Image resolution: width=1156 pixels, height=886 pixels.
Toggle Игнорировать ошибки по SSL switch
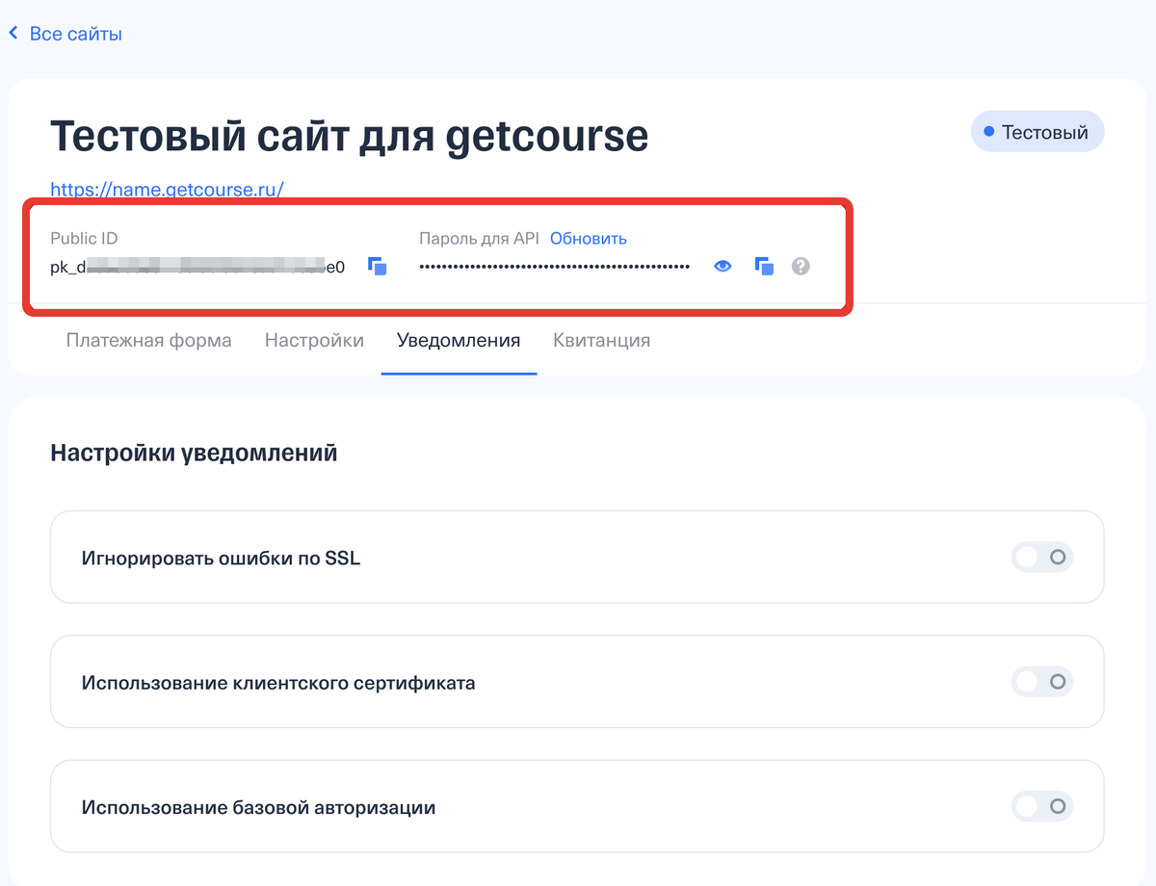[x=1042, y=557]
